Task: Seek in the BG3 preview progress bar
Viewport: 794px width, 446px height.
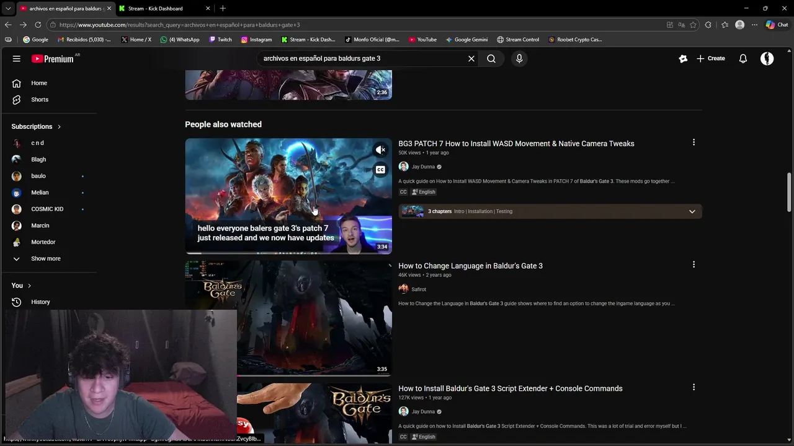Action: click(288, 253)
